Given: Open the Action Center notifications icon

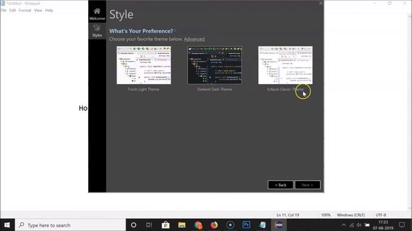Looking at the screenshot, I should [x=402, y=225].
